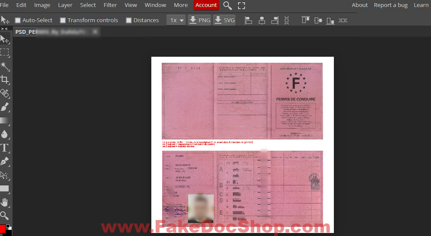Open the red foreground color swatch
Image resolution: width=431 pixels, height=236 pixels.
click(3, 229)
